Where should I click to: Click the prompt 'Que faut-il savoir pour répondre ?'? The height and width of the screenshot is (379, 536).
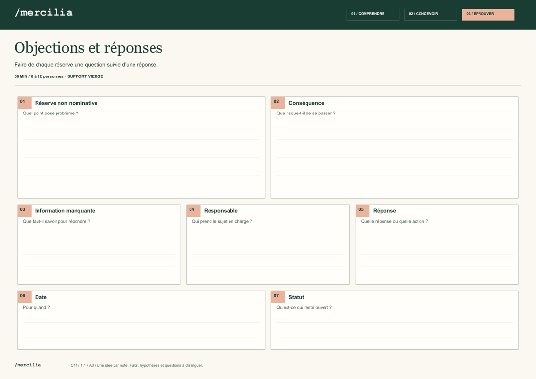pyautogui.click(x=57, y=221)
